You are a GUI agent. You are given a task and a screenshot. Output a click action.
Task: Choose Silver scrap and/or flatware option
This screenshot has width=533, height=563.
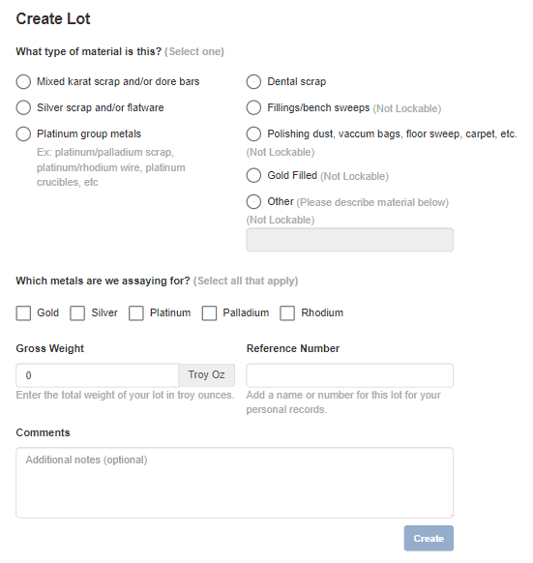[x=23, y=107]
